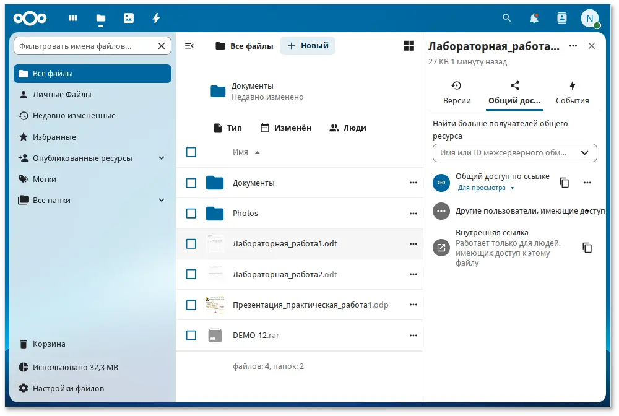Click the filename filter input field
This screenshot has width=619, height=416.
(x=87, y=45)
